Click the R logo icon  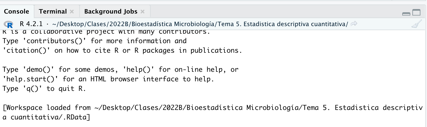point(9,24)
